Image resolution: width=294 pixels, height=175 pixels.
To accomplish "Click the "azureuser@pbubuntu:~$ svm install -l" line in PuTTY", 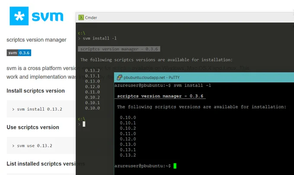I will coord(163,86).
